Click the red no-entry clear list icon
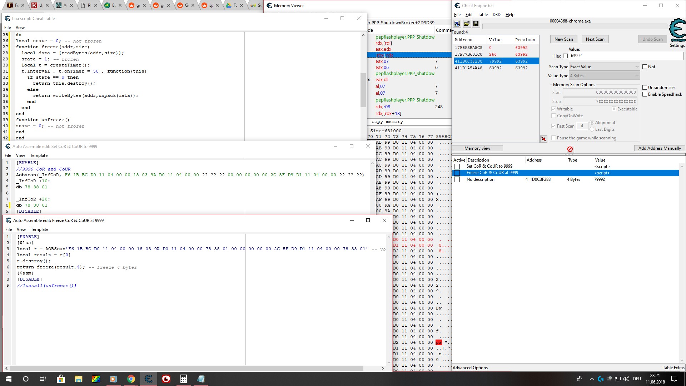This screenshot has height=386, width=686. point(570,149)
